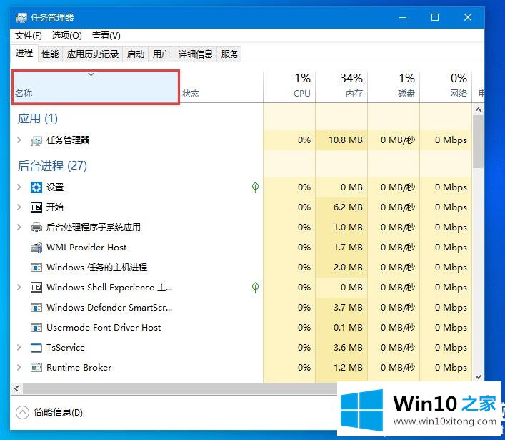This screenshot has width=505, height=440.
Task: Open the 查看(V) menu
Action: [x=106, y=36]
